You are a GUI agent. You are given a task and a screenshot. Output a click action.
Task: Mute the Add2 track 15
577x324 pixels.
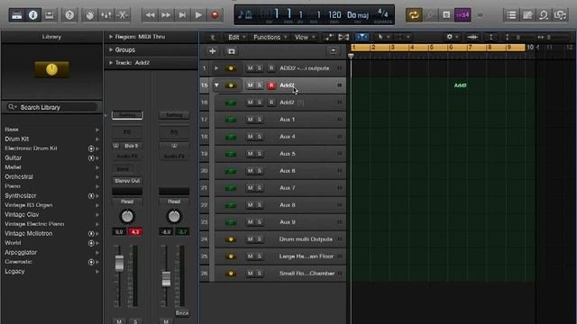[x=251, y=85]
